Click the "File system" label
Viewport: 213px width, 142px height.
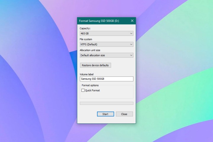86,39
